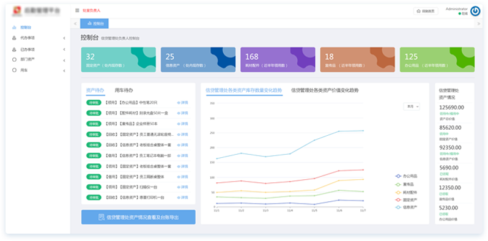Click home icon in 回到首页 button

419,11
